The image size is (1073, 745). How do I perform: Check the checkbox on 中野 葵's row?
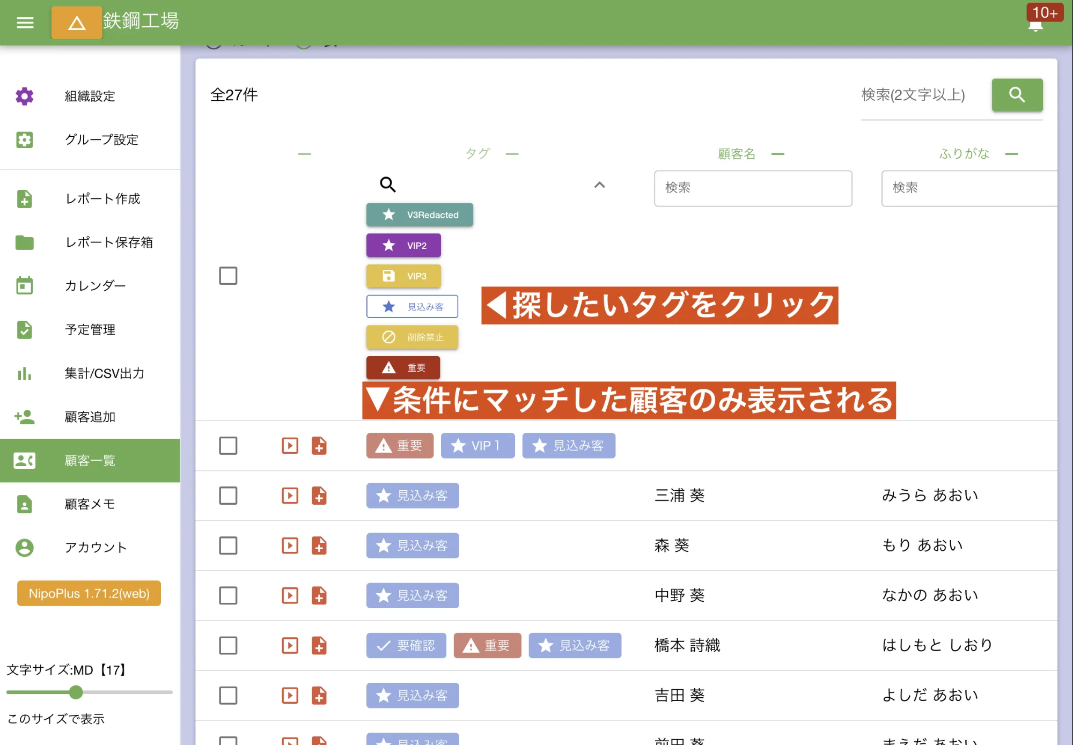pos(227,595)
